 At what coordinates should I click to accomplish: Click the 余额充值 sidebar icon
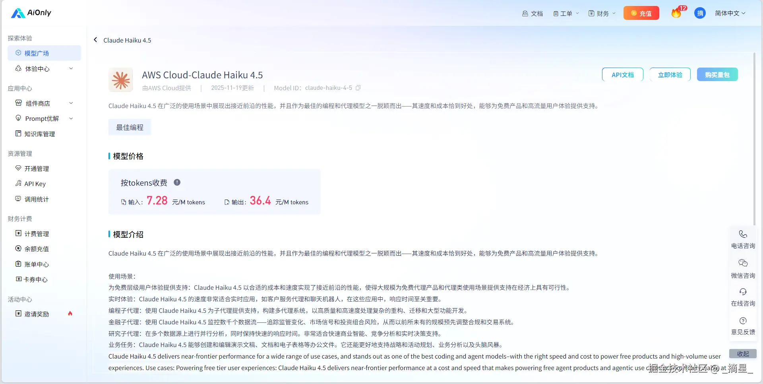tap(18, 248)
